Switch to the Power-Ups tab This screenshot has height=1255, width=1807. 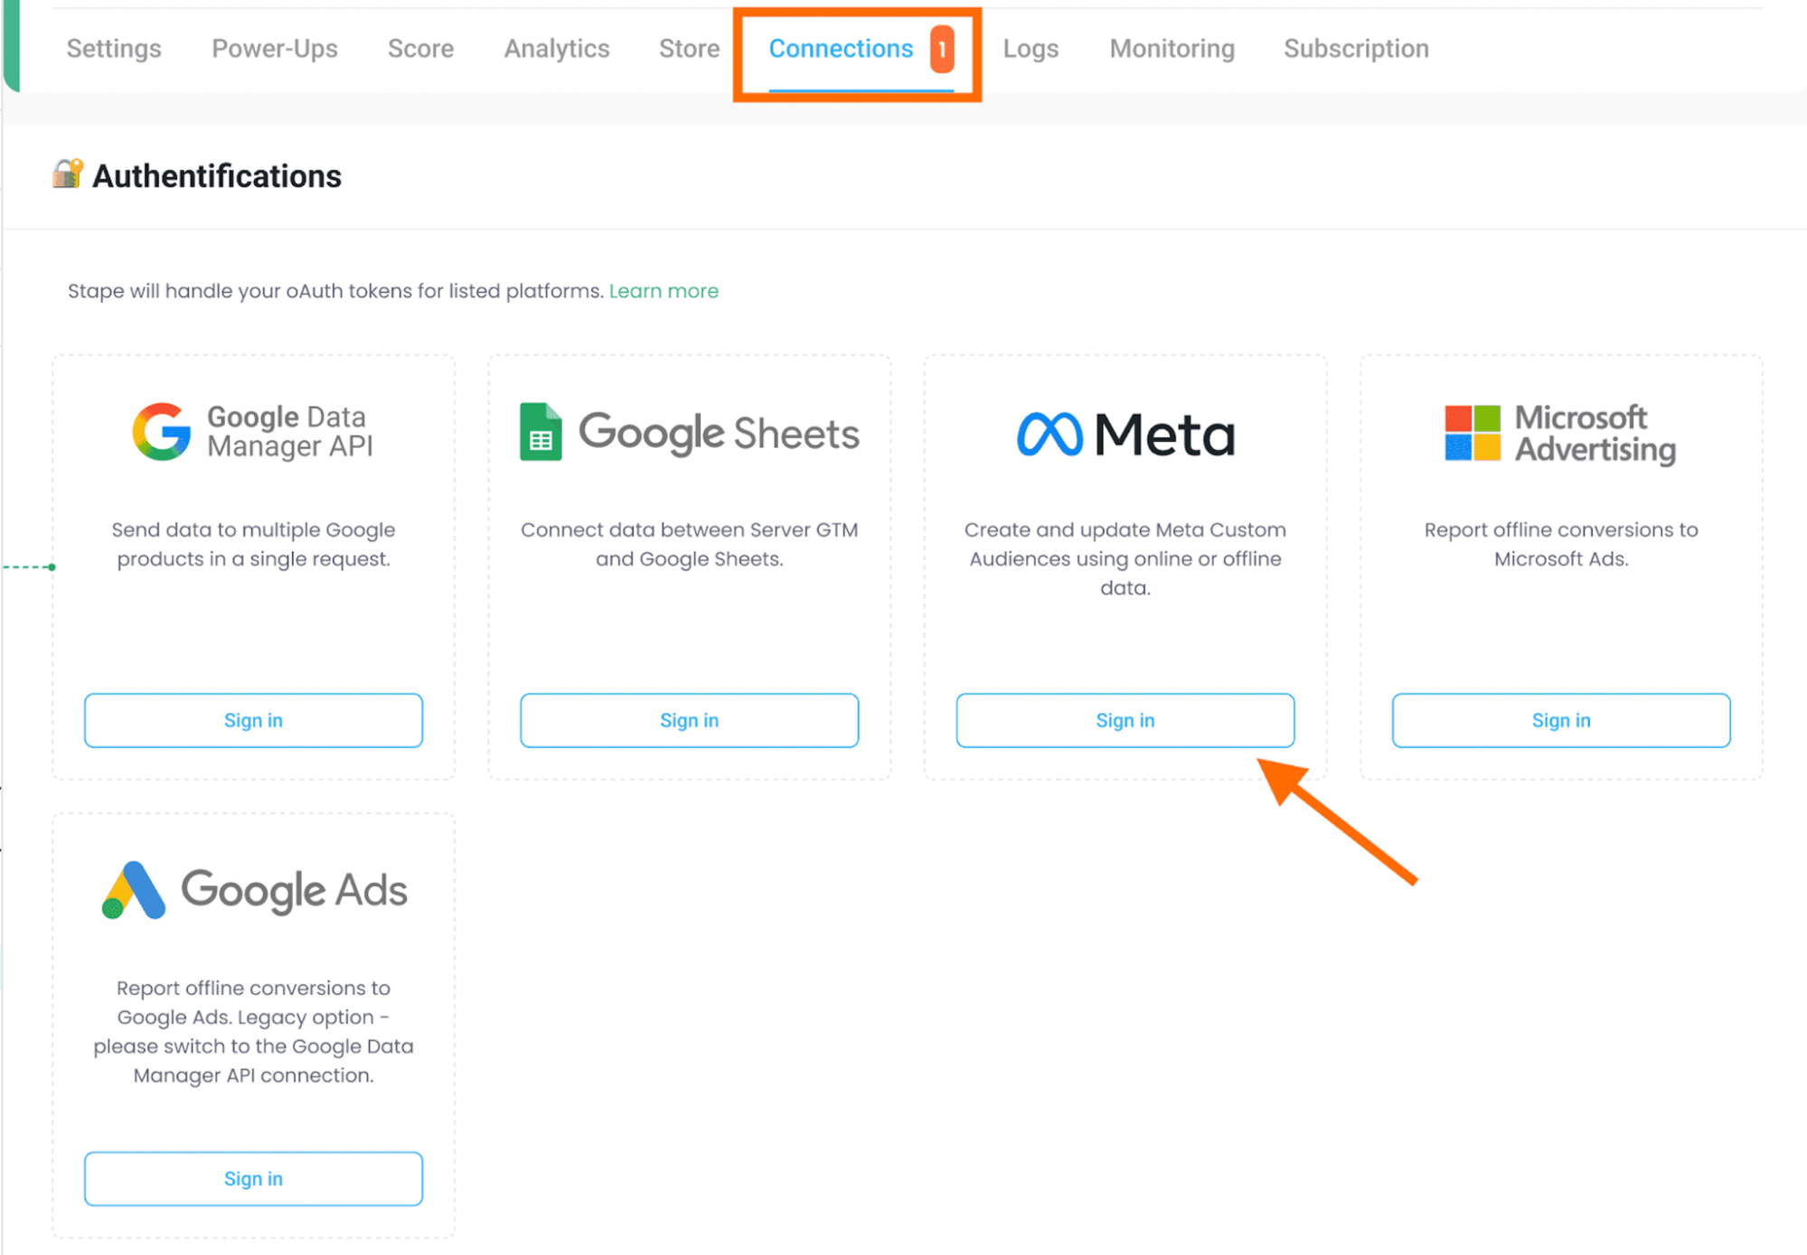[275, 49]
